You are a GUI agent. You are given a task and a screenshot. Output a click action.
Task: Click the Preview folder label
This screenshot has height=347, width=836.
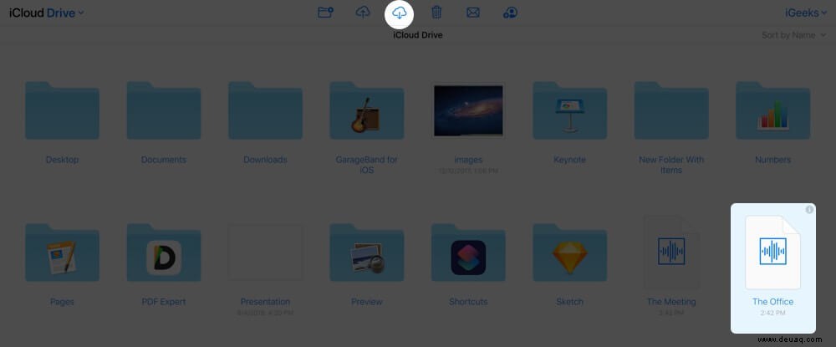(x=367, y=302)
